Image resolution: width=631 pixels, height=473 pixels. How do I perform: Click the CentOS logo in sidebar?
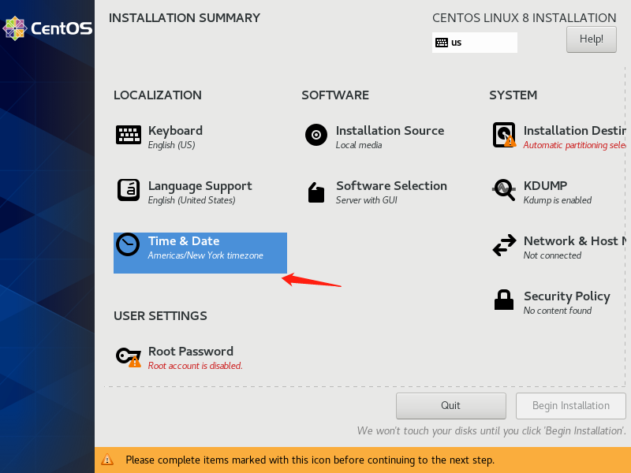47,28
